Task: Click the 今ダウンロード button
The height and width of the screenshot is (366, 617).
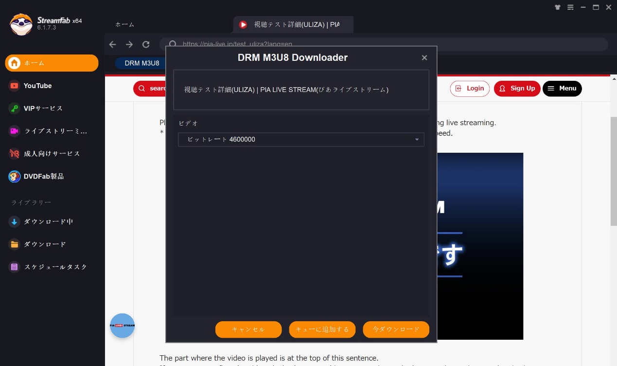Action: tap(396, 329)
